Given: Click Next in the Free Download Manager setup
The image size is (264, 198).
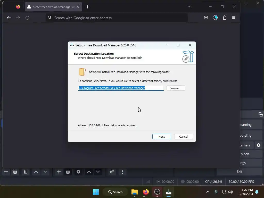Looking at the screenshot, I should tap(162, 137).
